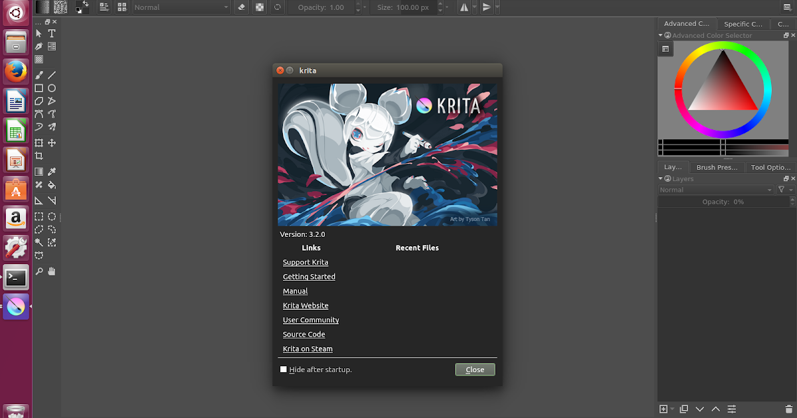Screen dimensions: 797x418
Task: Select the Shape Select arrow tool
Action: (x=39, y=33)
